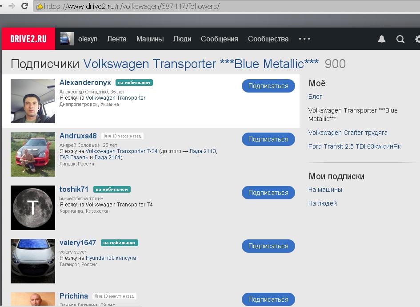Open toshik71 moon avatar

click(x=33, y=207)
